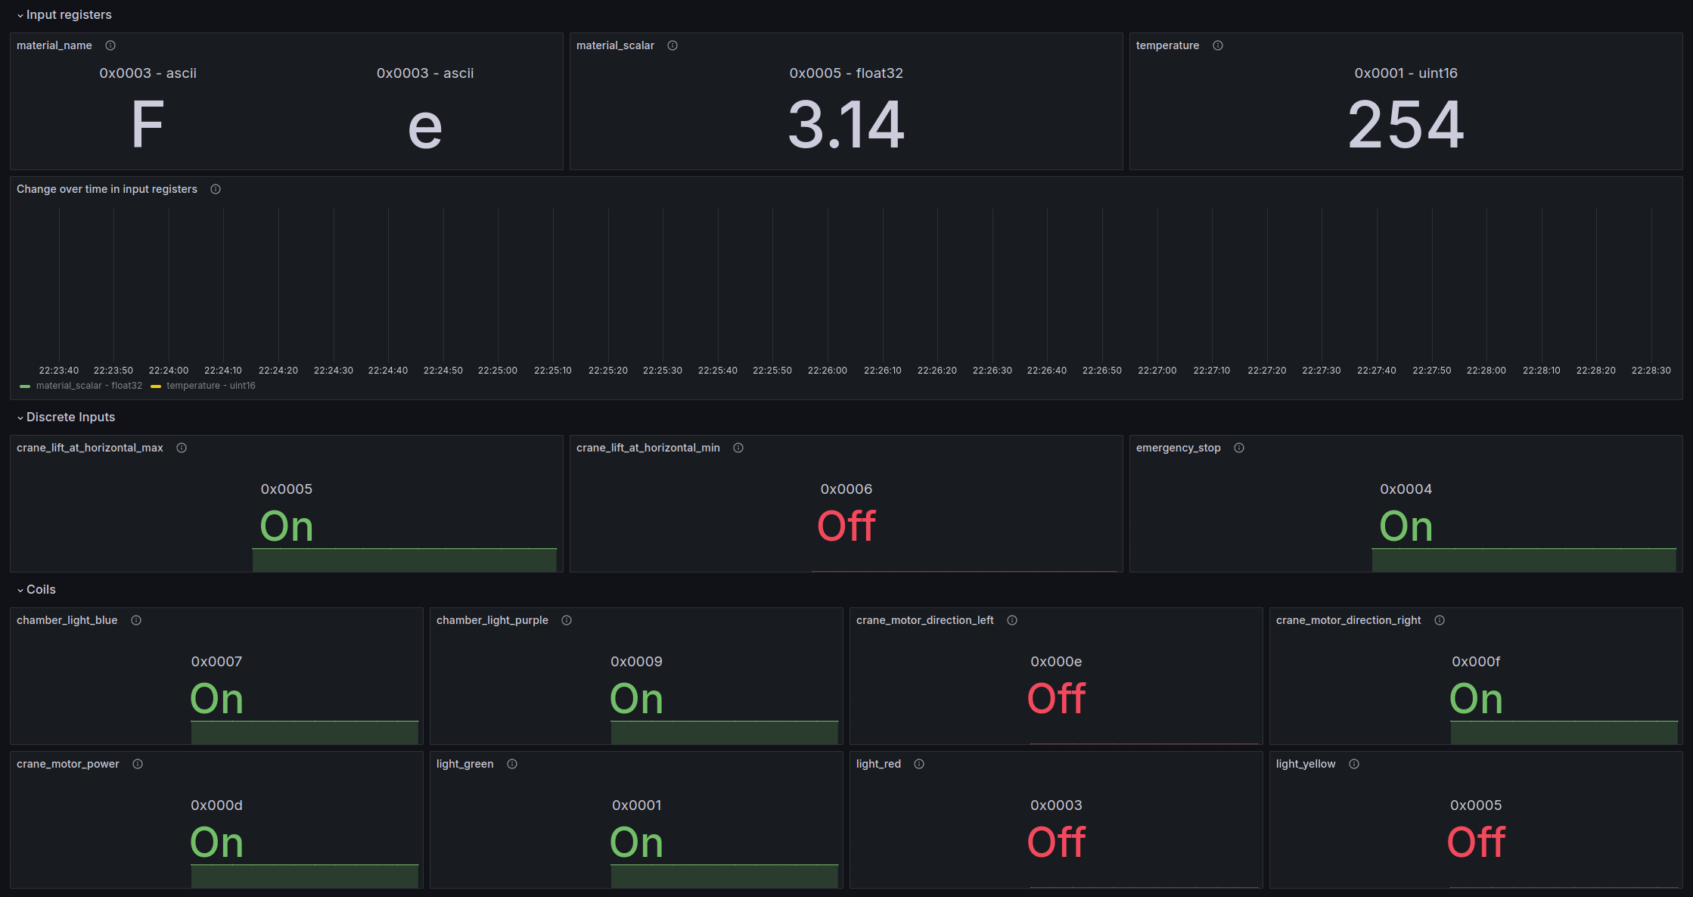Click info icon next to temperature panel

pyautogui.click(x=1218, y=45)
